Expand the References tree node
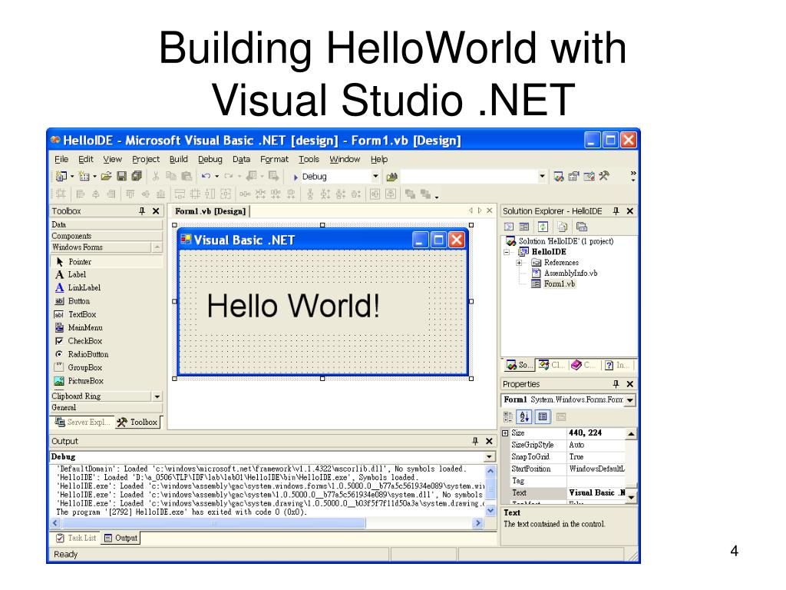This screenshot has height=590, width=786. point(520,263)
